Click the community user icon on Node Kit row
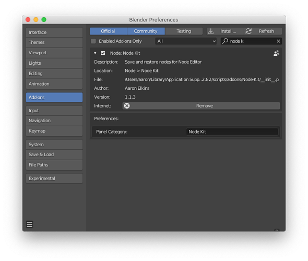The height and width of the screenshot is (261, 308). pyautogui.click(x=276, y=53)
